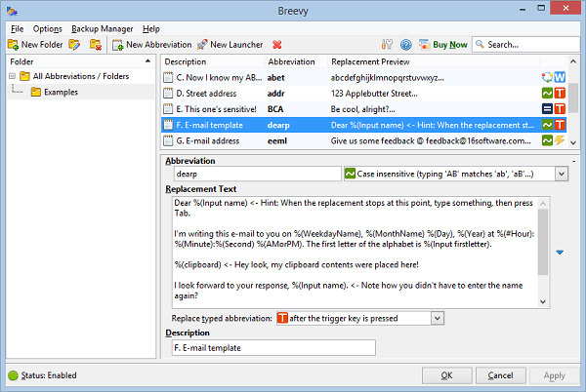
Task: Click the list scrollbar up arrow
Action: coord(573,61)
